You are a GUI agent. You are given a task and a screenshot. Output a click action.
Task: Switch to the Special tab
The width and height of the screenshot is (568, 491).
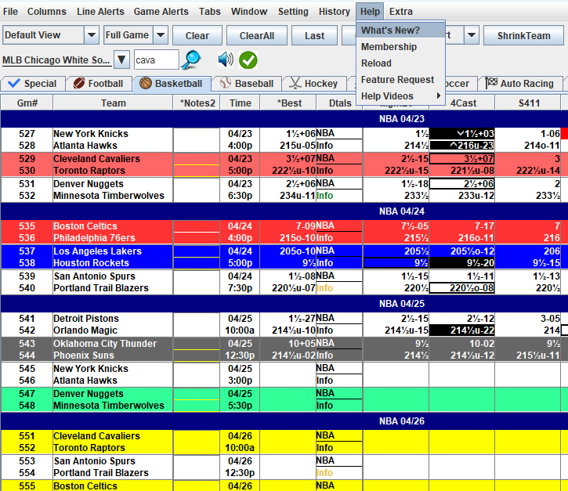click(x=33, y=84)
